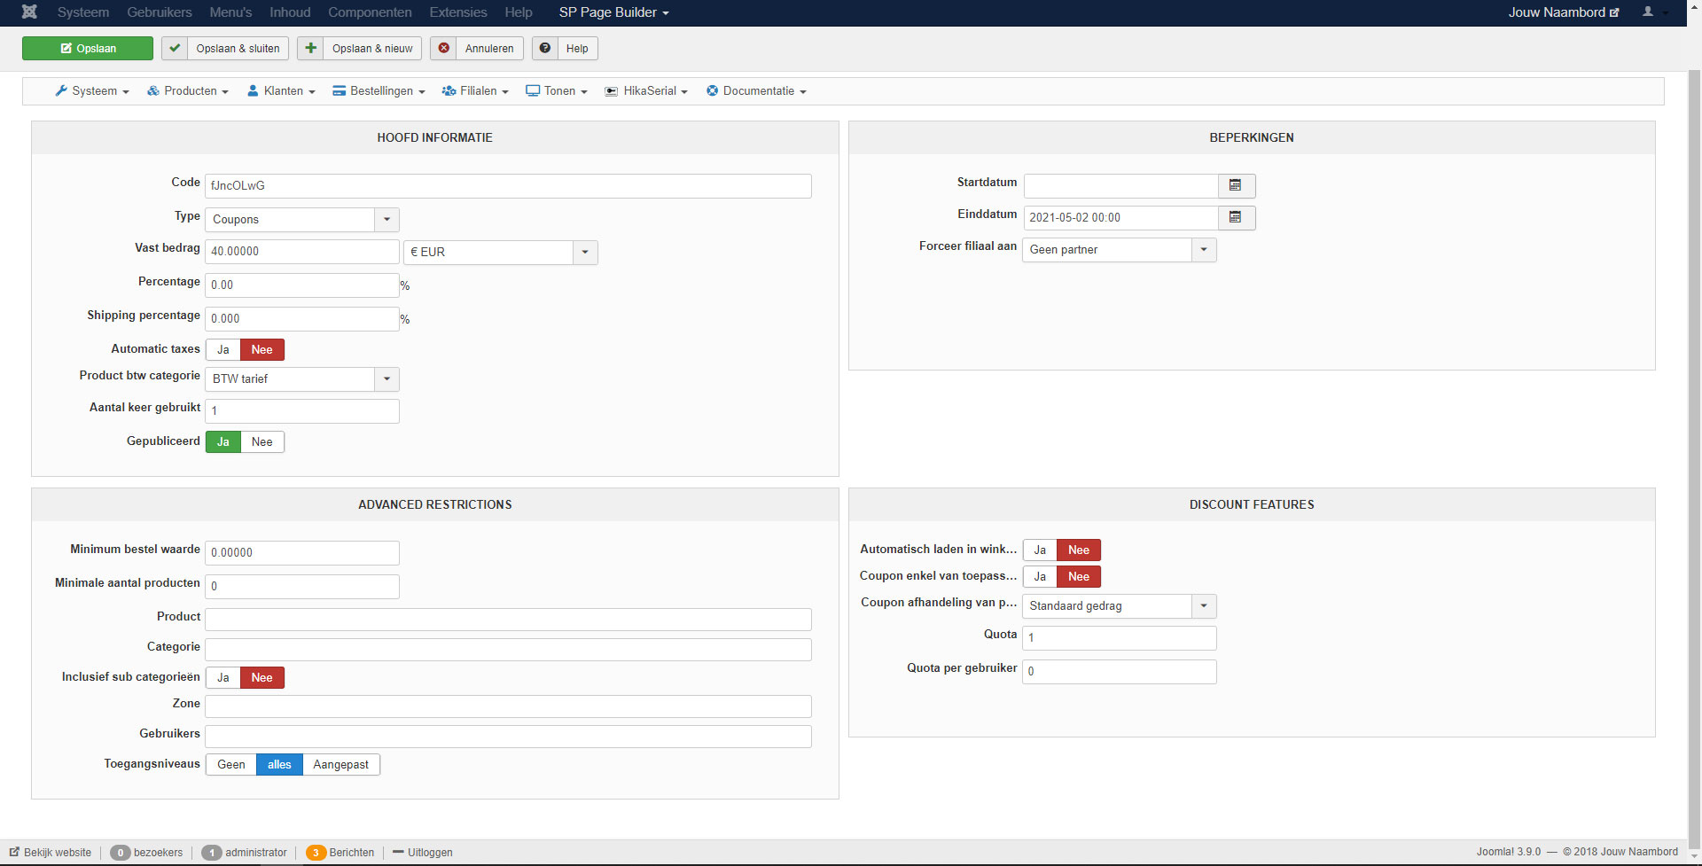Click the vertical page scrollbar

(x=1694, y=443)
